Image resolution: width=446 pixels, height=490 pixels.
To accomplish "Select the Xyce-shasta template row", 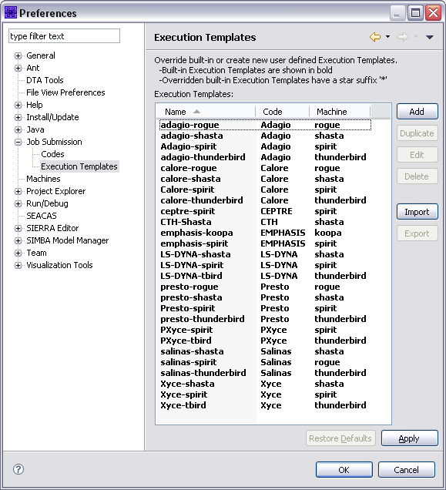I will (x=265, y=384).
